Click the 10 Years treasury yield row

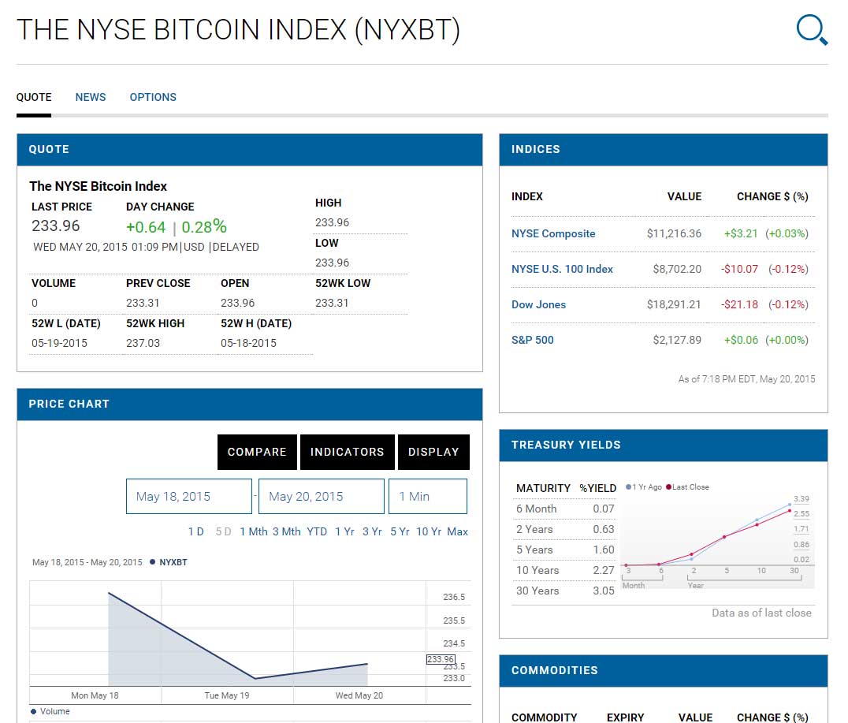pos(564,570)
